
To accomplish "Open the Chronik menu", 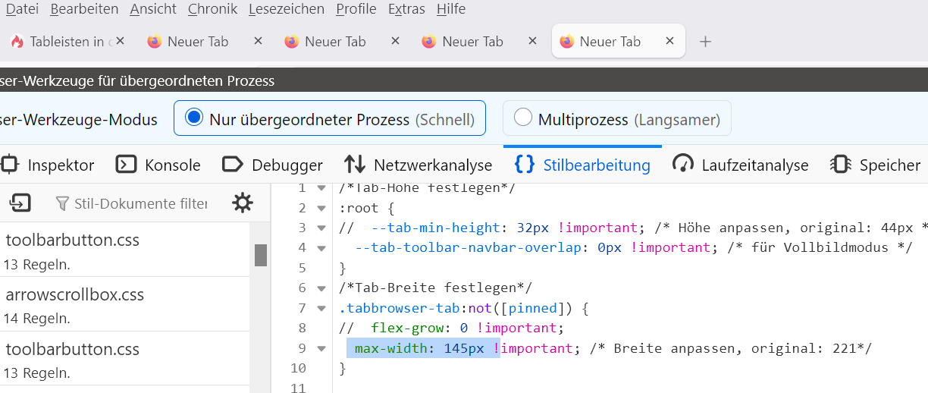I will [212, 9].
